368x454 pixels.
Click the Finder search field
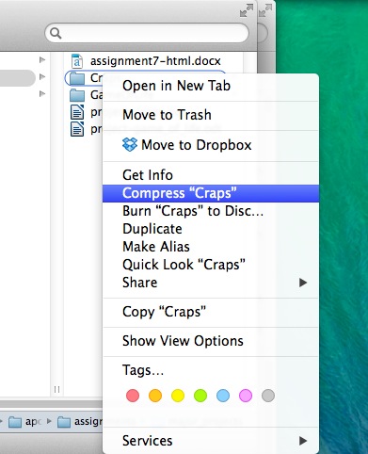coord(147,33)
